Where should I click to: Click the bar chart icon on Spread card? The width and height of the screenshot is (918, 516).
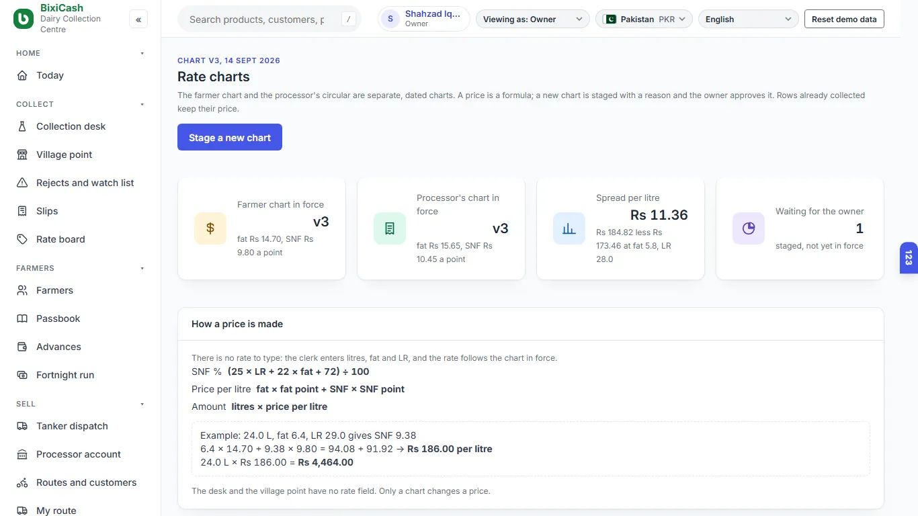pos(569,228)
